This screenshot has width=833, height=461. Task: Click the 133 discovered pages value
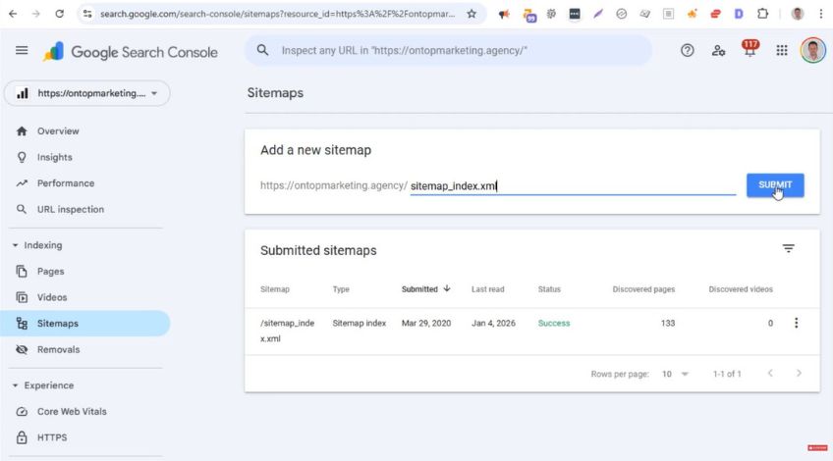[x=668, y=323]
